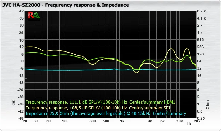Click the RAA logo on the chart
The width and height of the screenshot is (221, 131).
click(34, 16)
